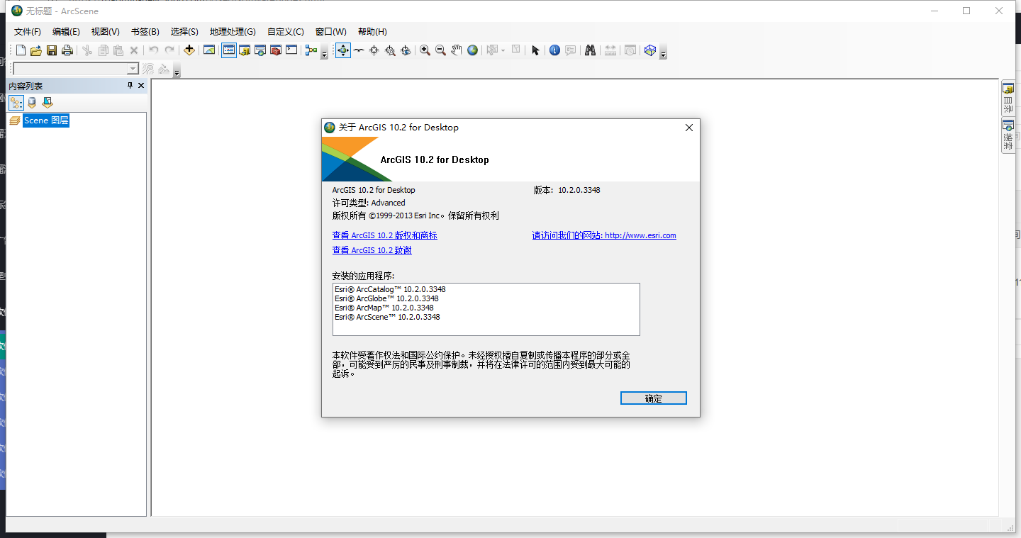Click the Add Data plus icon
The width and height of the screenshot is (1021, 538).
[189, 50]
